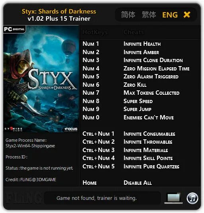The width and height of the screenshot is (204, 213).
Task: Close the trainer with yellow X
Action: click(187, 15)
